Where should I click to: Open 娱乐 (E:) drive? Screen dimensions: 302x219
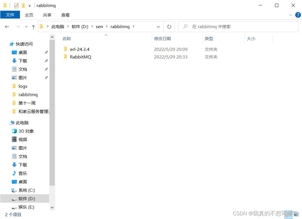[26, 207]
